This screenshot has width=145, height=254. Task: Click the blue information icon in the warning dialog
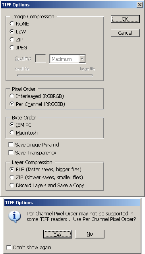[15, 217]
